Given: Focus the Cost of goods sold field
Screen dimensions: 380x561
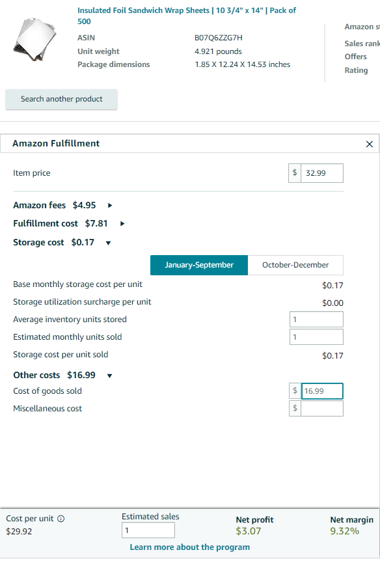Looking at the screenshot, I should click(x=322, y=391).
